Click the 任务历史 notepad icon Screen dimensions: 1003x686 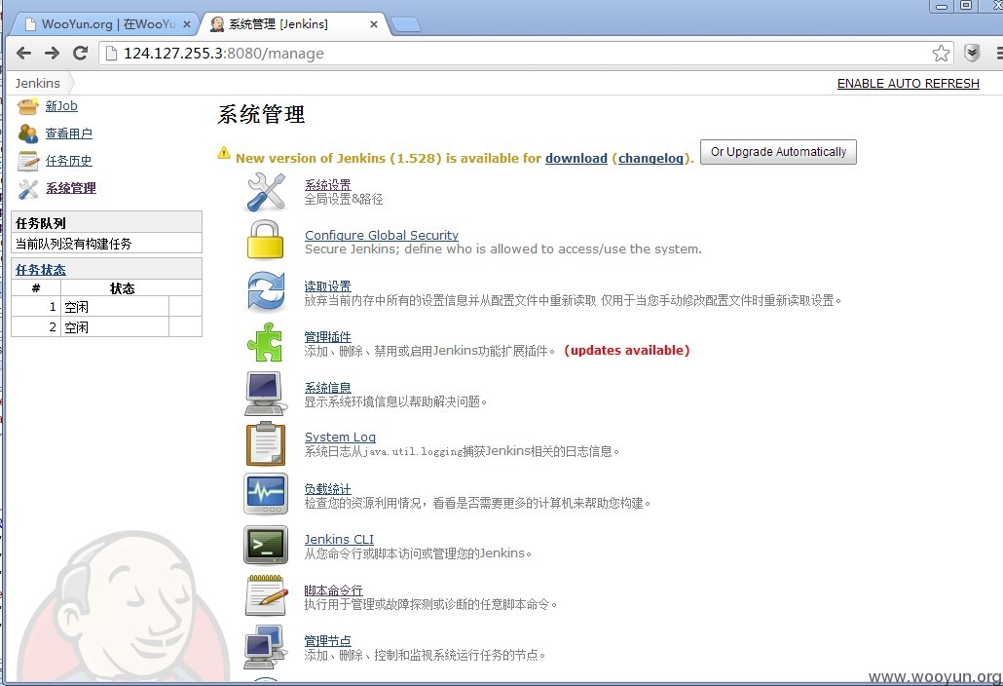[28, 161]
